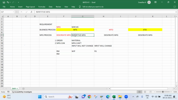
Task: Click the Insert Function fx icon
Action: tap(31, 12)
